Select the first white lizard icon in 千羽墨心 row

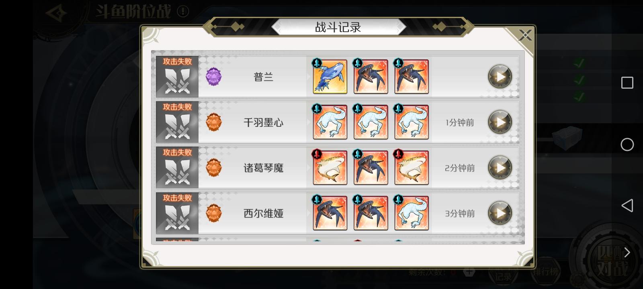330,122
